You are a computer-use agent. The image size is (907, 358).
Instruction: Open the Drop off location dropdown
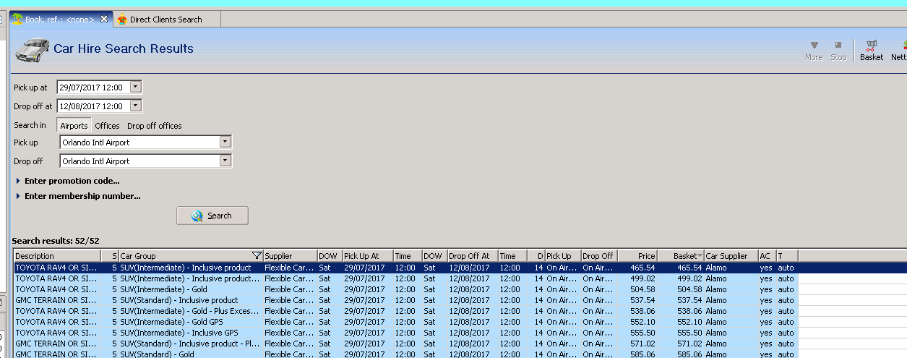click(x=225, y=161)
